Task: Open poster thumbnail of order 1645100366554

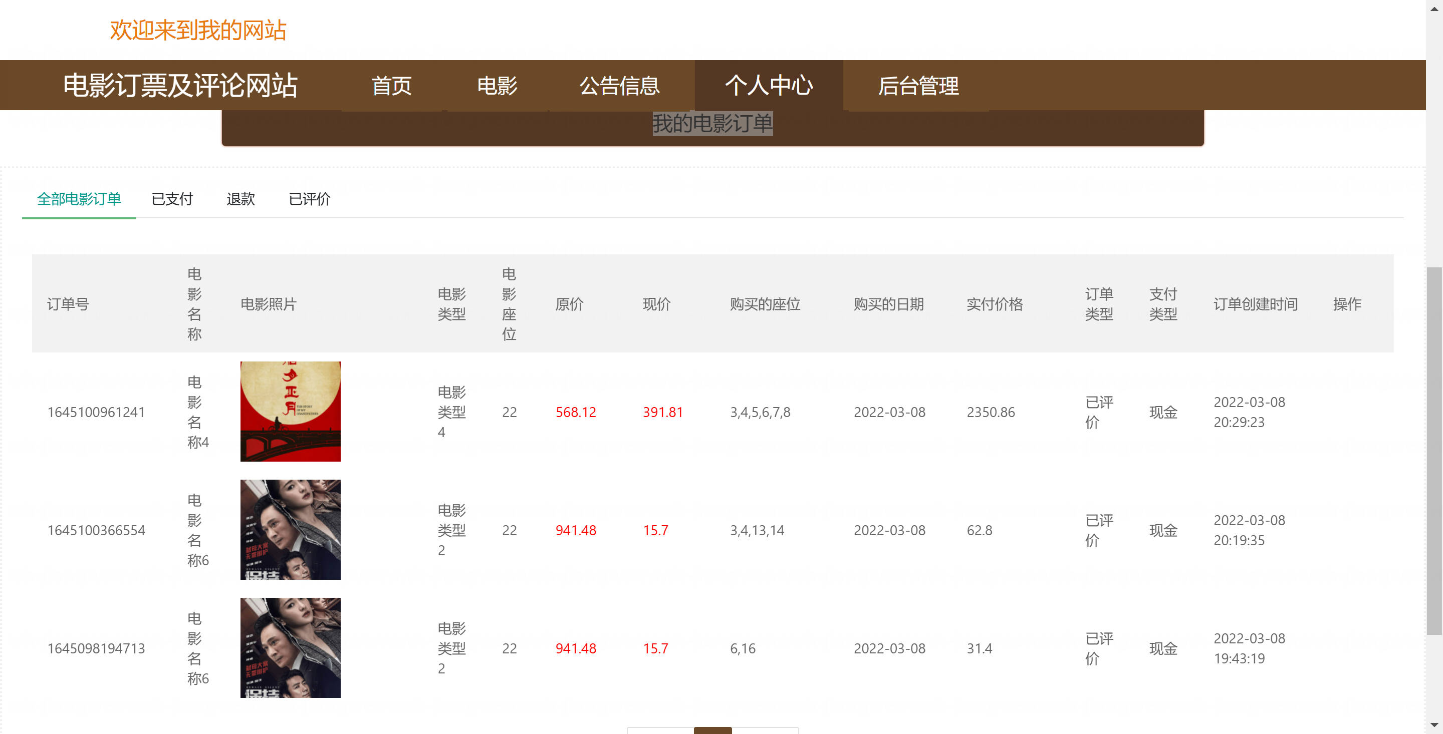Action: (290, 530)
